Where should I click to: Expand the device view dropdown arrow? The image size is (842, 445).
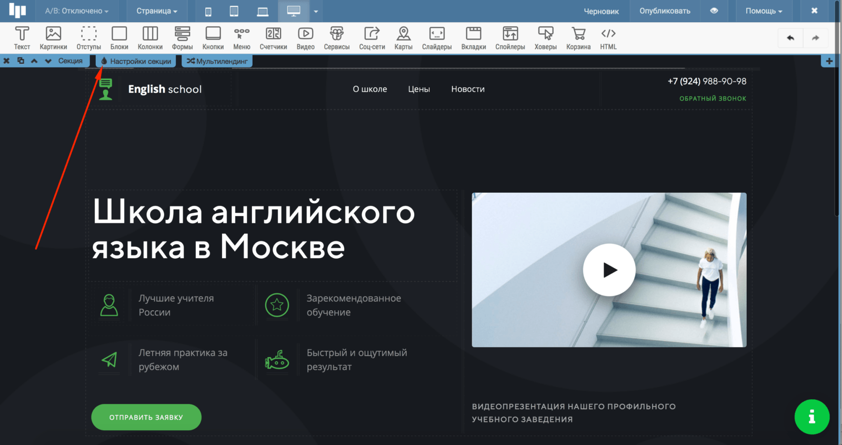316,11
